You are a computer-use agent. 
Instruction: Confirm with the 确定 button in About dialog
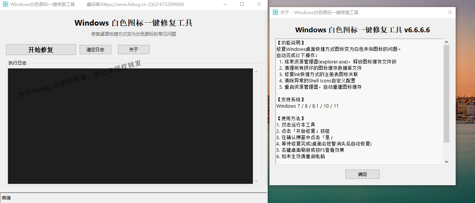[363, 174]
